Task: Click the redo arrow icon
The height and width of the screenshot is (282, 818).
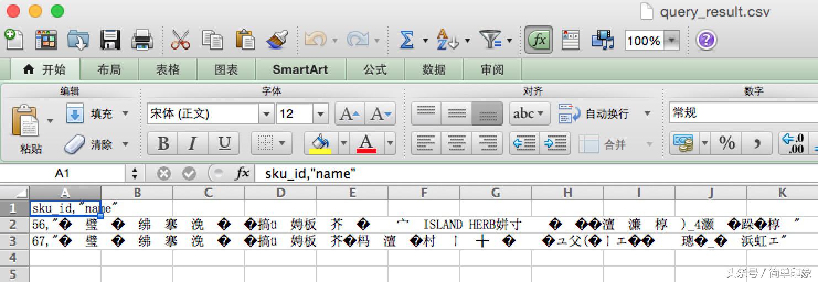Action: [x=357, y=40]
